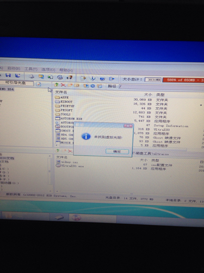Open the 选项(O) menu
This screenshot has height=273, width=204.
(x=48, y=69)
